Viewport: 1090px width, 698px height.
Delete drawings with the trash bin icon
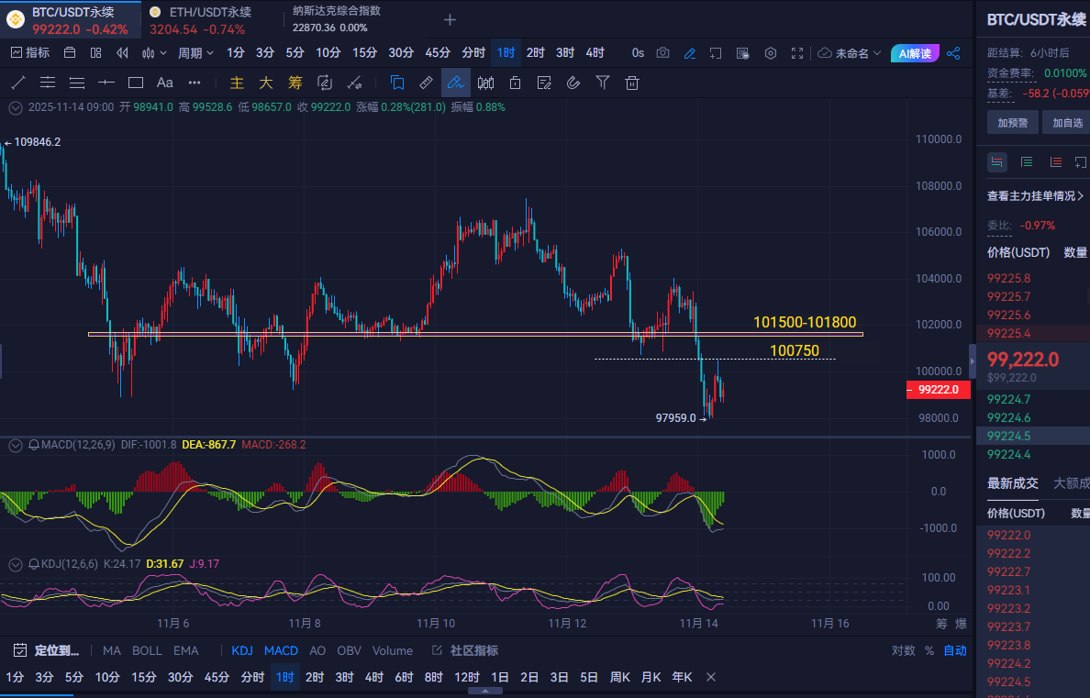pyautogui.click(x=631, y=83)
